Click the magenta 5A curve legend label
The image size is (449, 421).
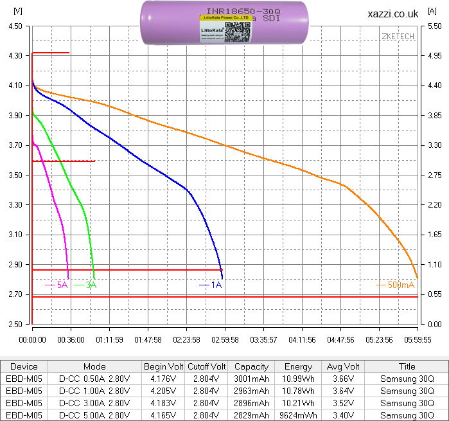coord(57,285)
